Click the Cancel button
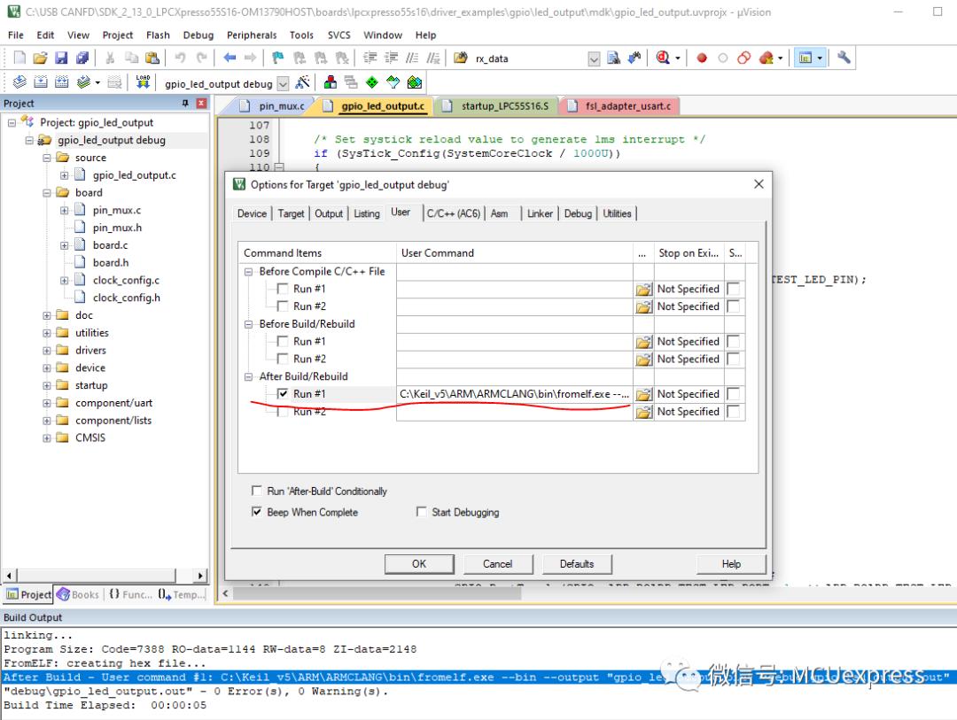 pos(497,564)
